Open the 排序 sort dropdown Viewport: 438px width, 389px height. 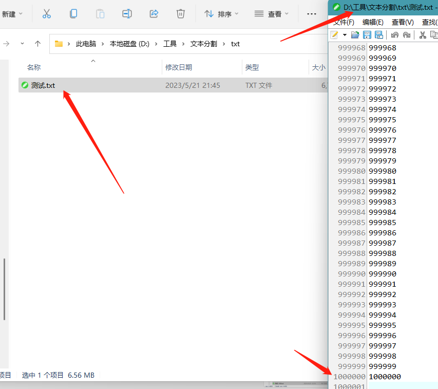tap(224, 14)
